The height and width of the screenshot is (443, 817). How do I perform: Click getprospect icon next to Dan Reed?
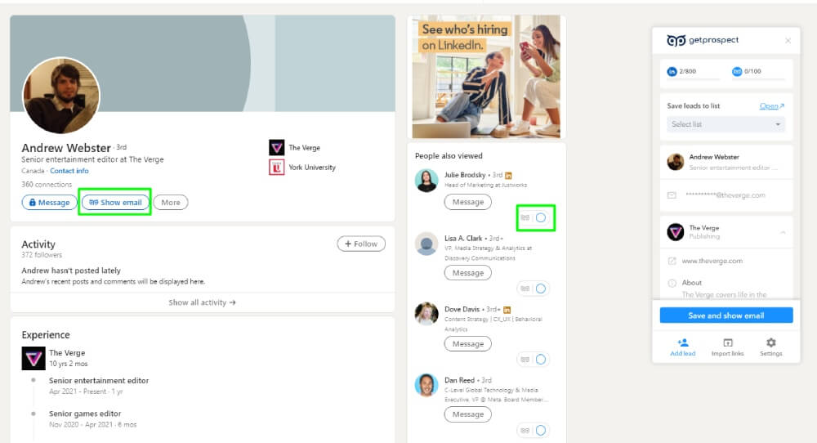pyautogui.click(x=525, y=431)
